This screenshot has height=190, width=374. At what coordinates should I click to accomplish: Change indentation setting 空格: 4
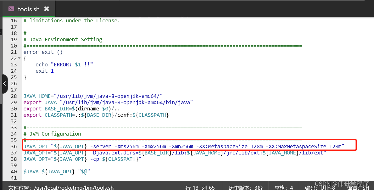284,187
